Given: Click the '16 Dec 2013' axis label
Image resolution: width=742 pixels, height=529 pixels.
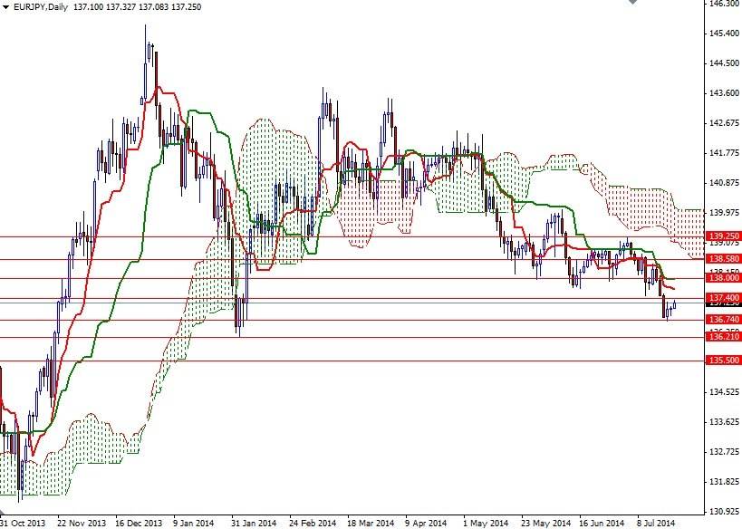Looking at the screenshot, I should click(140, 523).
